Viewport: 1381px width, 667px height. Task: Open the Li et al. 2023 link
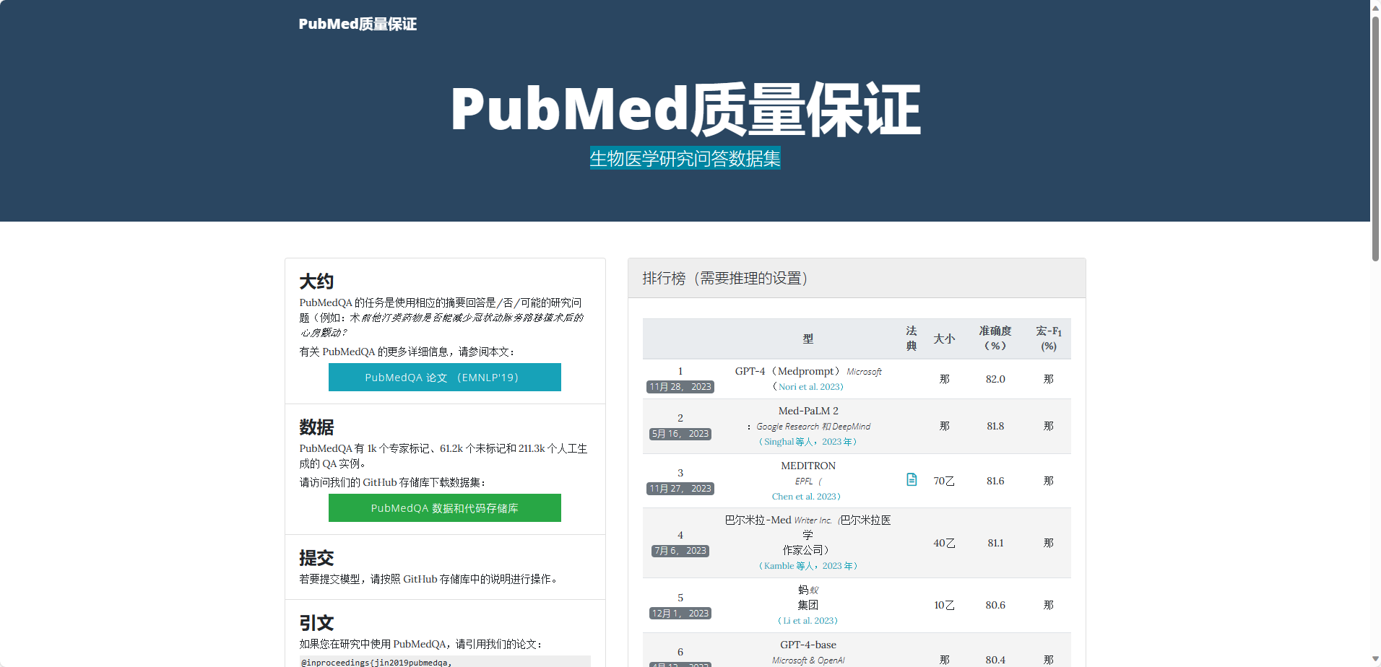pos(807,620)
